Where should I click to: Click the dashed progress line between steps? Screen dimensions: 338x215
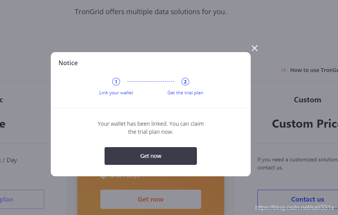pos(151,81)
